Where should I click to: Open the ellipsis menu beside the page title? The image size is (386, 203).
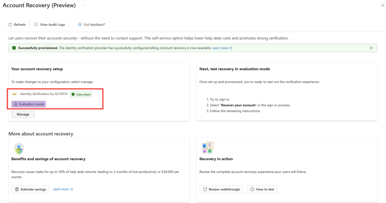83,5
